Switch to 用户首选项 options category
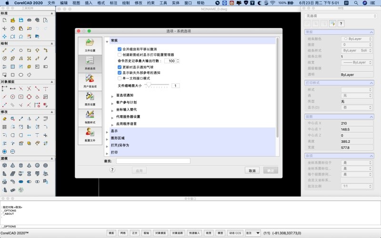 pyautogui.click(x=90, y=81)
